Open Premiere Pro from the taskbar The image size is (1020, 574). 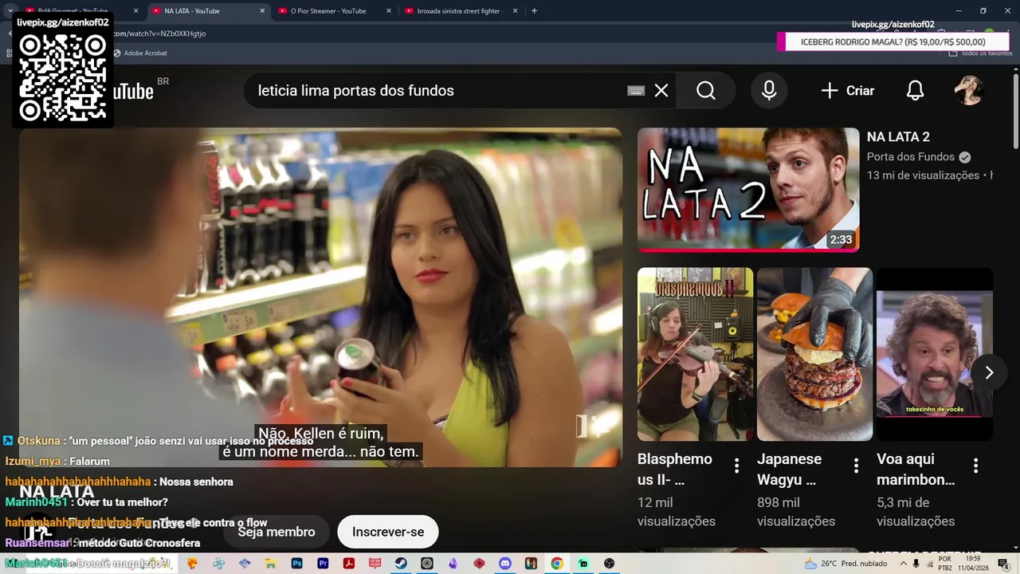[323, 564]
